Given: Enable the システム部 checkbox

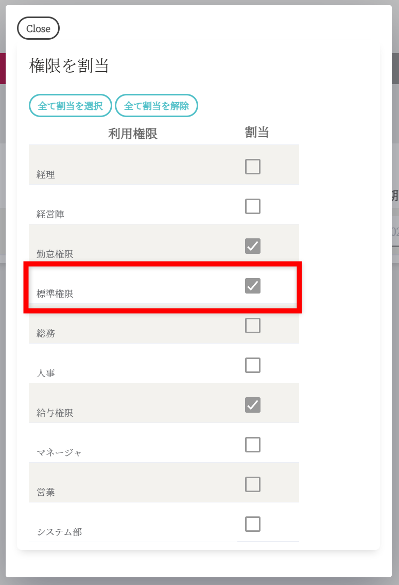Looking at the screenshot, I should click(253, 524).
